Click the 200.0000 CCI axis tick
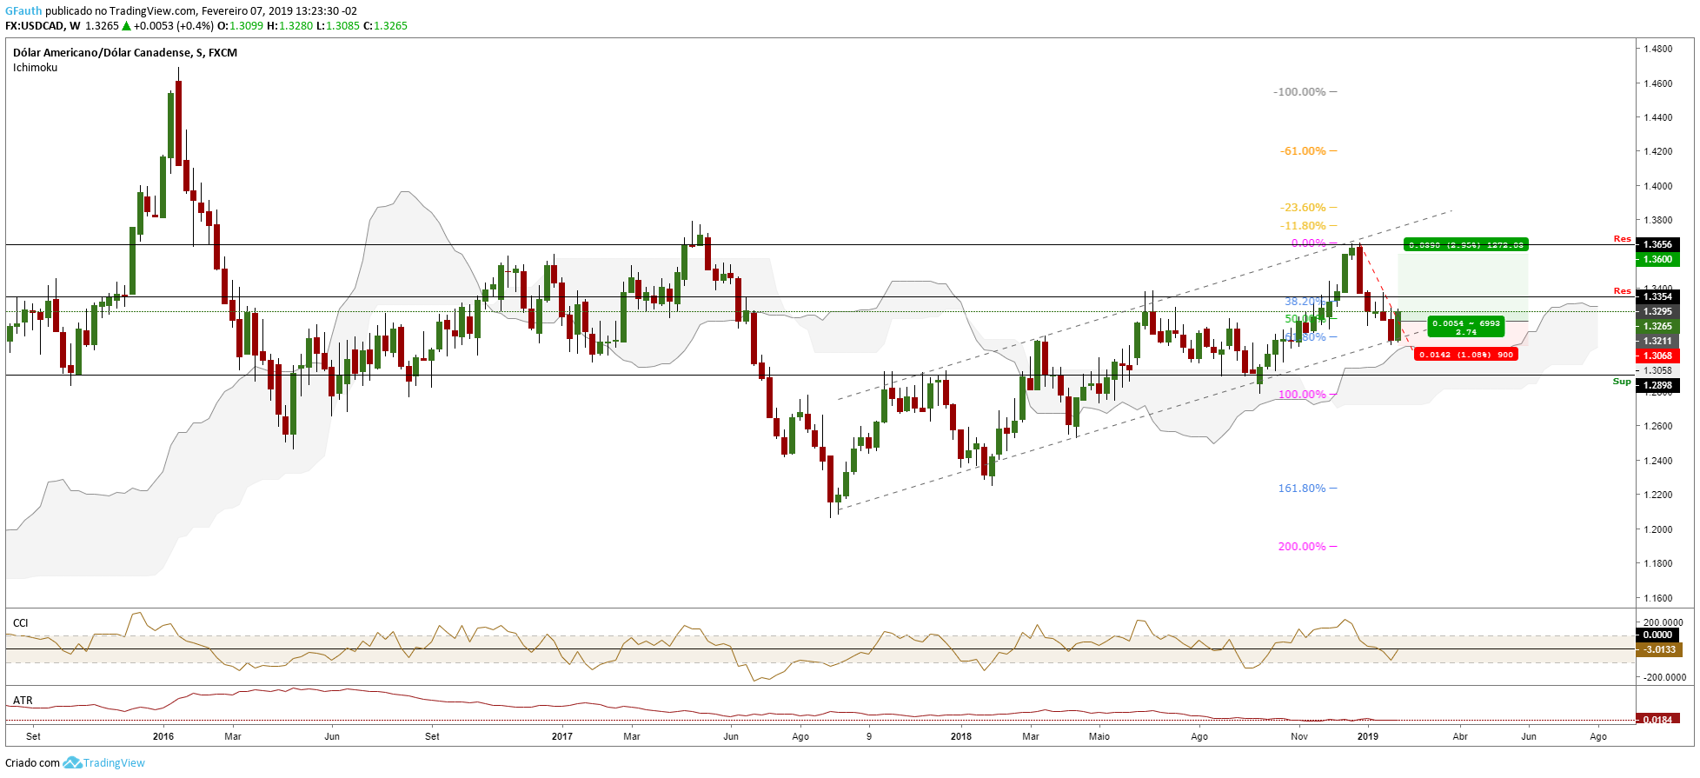This screenshot has height=778, width=1700. (1663, 622)
